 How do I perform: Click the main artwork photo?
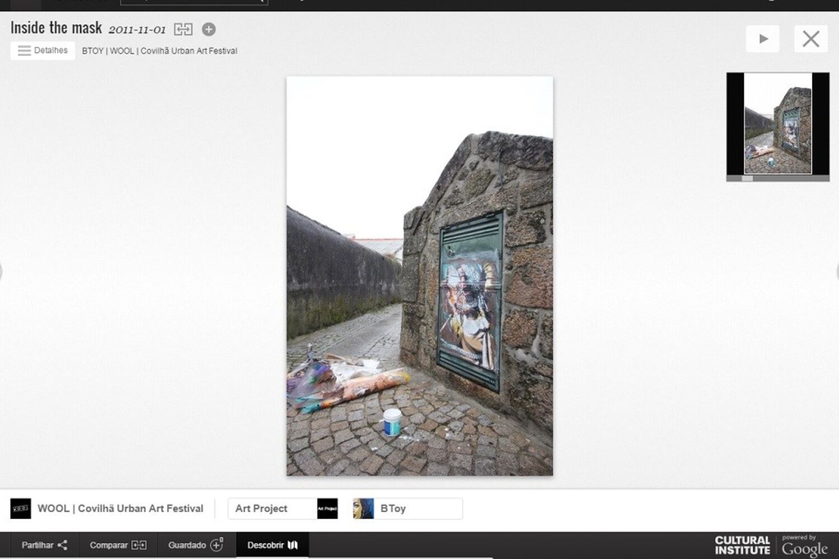[x=419, y=276]
